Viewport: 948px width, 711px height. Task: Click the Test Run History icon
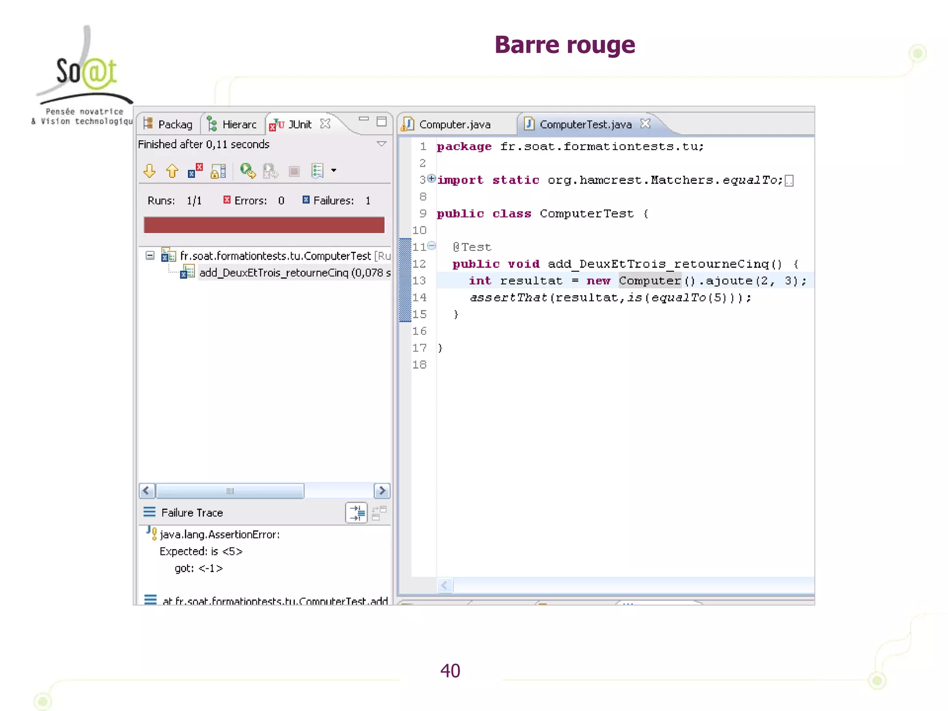tap(318, 171)
